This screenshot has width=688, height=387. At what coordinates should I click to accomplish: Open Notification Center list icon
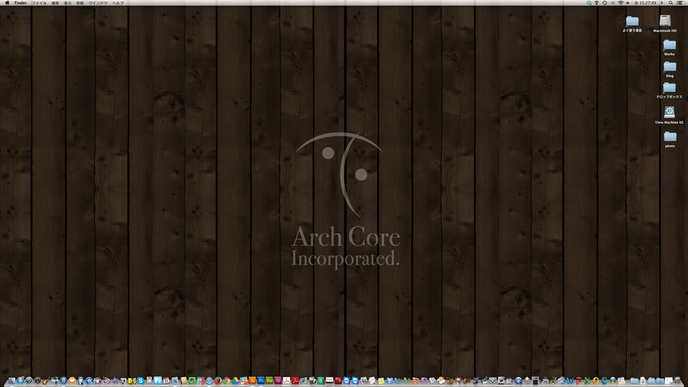coord(679,3)
